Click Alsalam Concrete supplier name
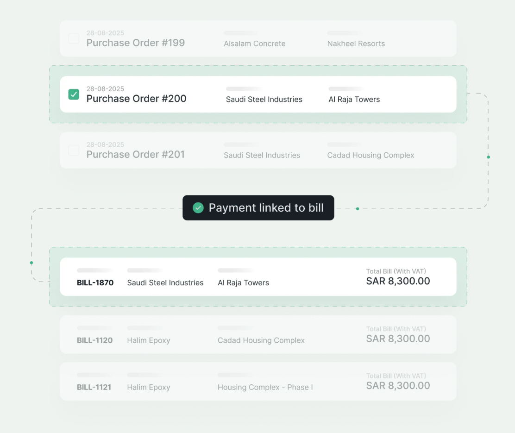Screen dimensions: 515x433 (x=254, y=44)
